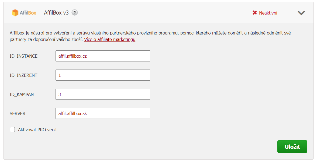Click the ID_INSTANCE field label
The height and width of the screenshot is (162, 317).
23,56
